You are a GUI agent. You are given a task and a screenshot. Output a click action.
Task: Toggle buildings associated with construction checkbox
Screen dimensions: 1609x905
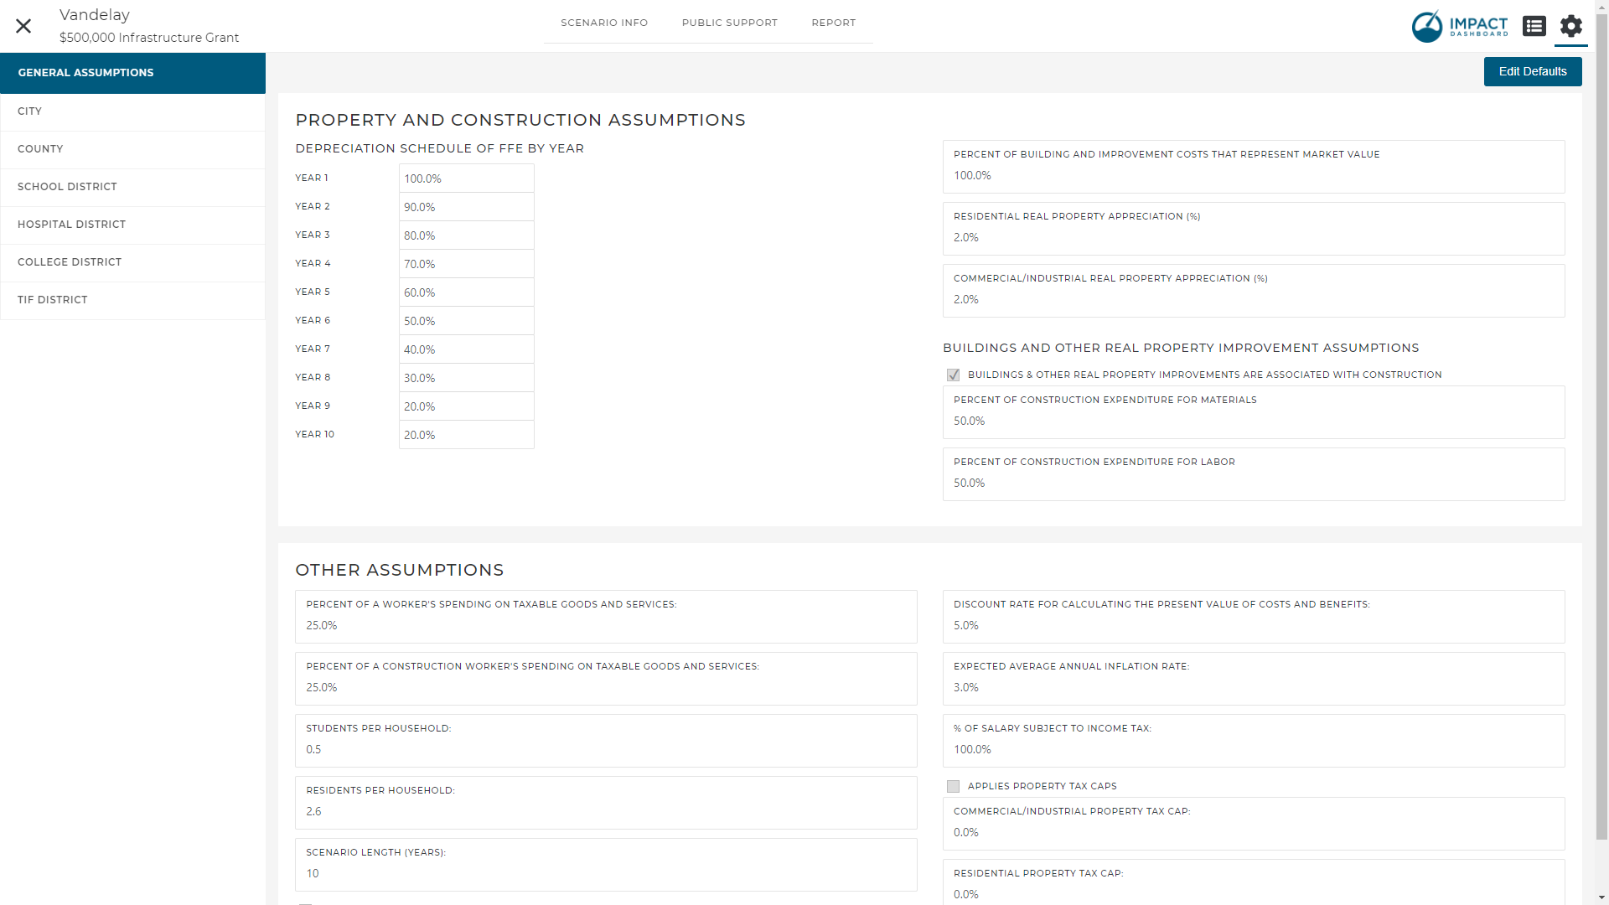(x=953, y=375)
